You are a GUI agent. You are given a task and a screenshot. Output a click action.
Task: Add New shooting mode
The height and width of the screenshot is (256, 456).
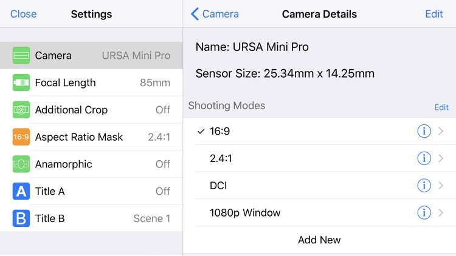[x=319, y=240]
